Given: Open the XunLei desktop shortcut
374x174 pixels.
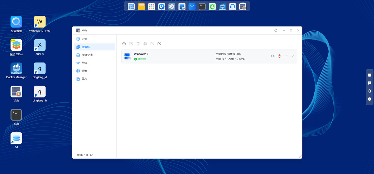Looking at the screenshot, I should click(40, 47).
